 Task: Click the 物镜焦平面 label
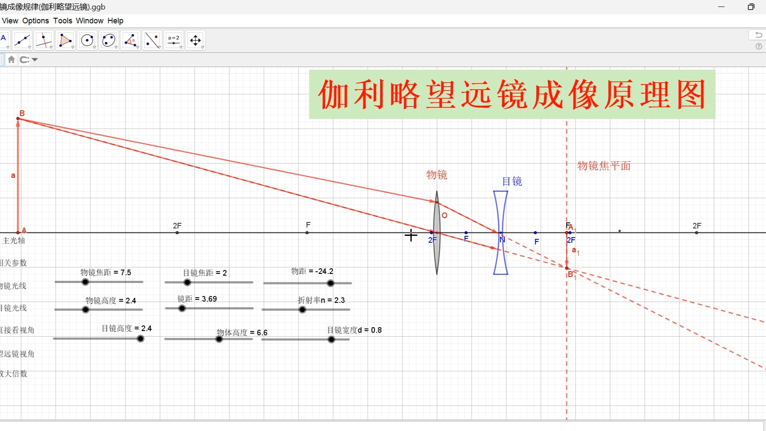coord(604,166)
